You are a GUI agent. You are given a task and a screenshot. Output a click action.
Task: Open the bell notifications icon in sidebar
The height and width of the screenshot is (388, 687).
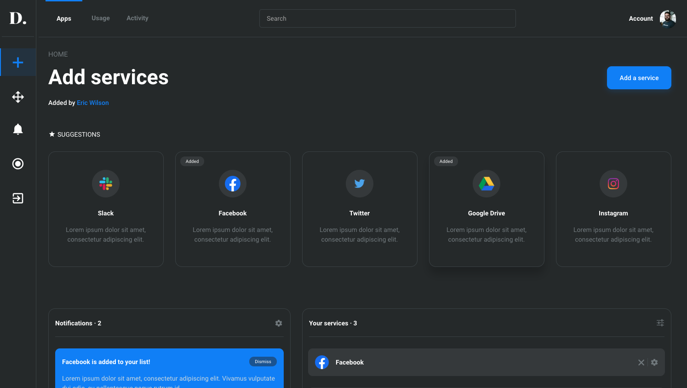[18, 129]
